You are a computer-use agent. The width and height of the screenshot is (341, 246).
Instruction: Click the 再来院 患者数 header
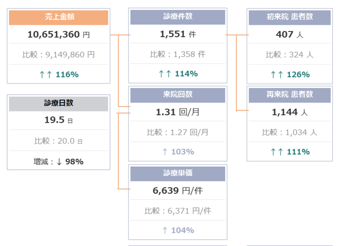click(x=290, y=95)
